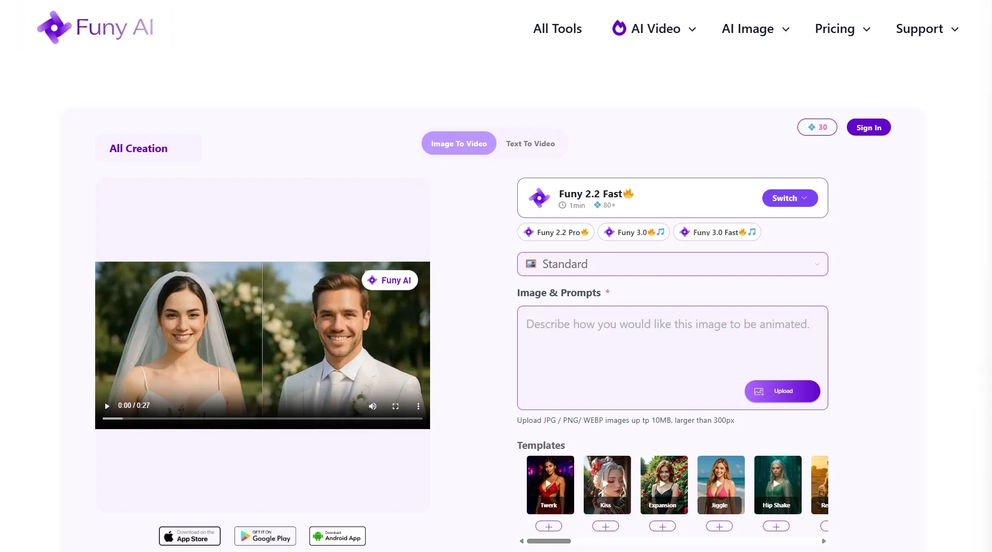992x552 pixels.
Task: Open the Google Play download badge
Action: 265,536
